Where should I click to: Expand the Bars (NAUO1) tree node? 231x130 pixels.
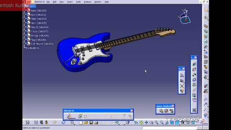(24, 14)
